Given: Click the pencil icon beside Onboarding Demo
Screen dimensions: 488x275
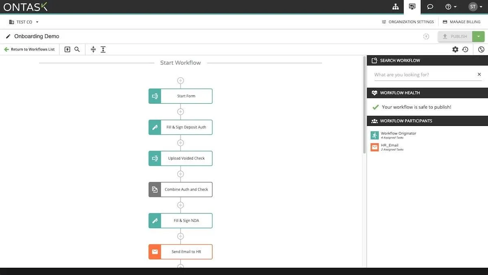Looking at the screenshot, I should [8, 36].
